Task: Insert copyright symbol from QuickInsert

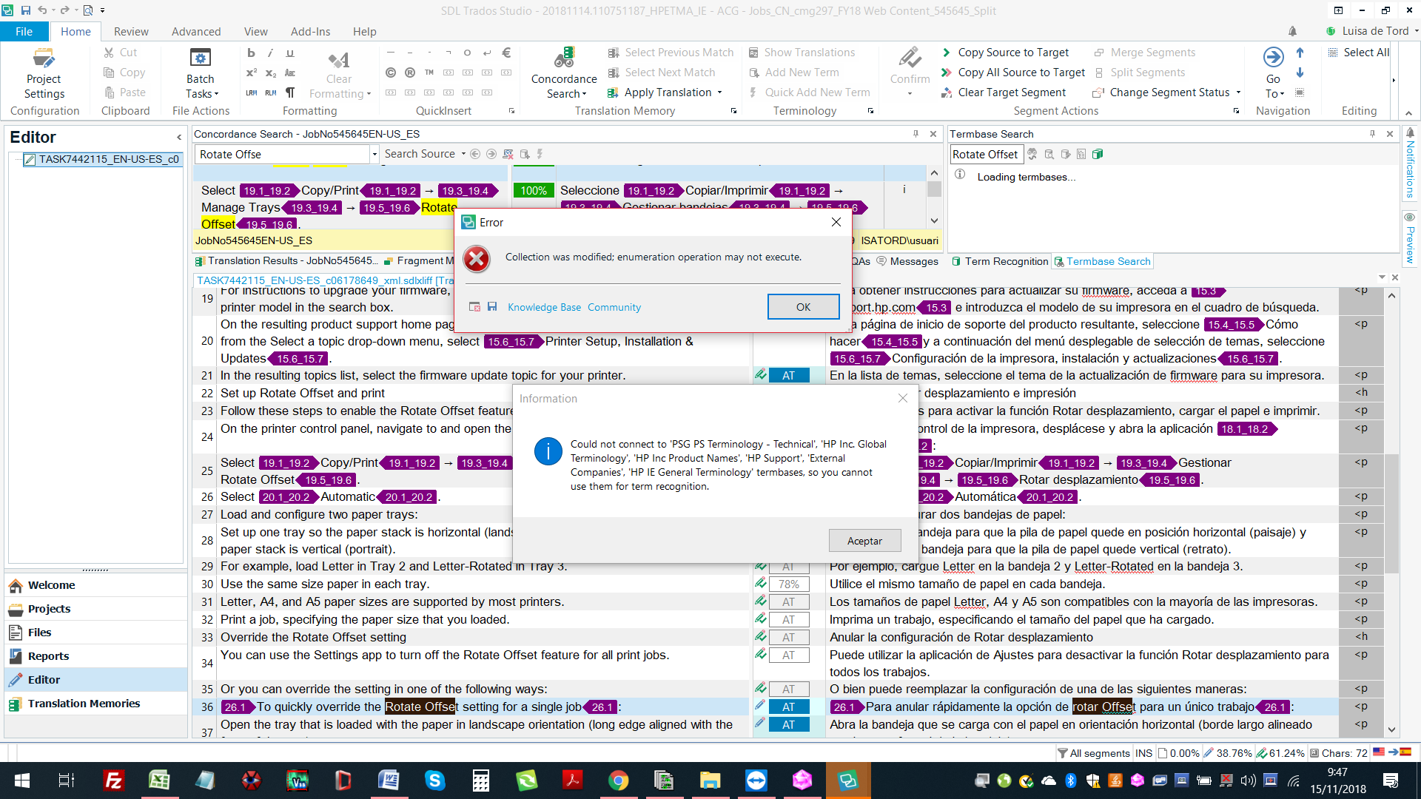Action: coord(391,73)
